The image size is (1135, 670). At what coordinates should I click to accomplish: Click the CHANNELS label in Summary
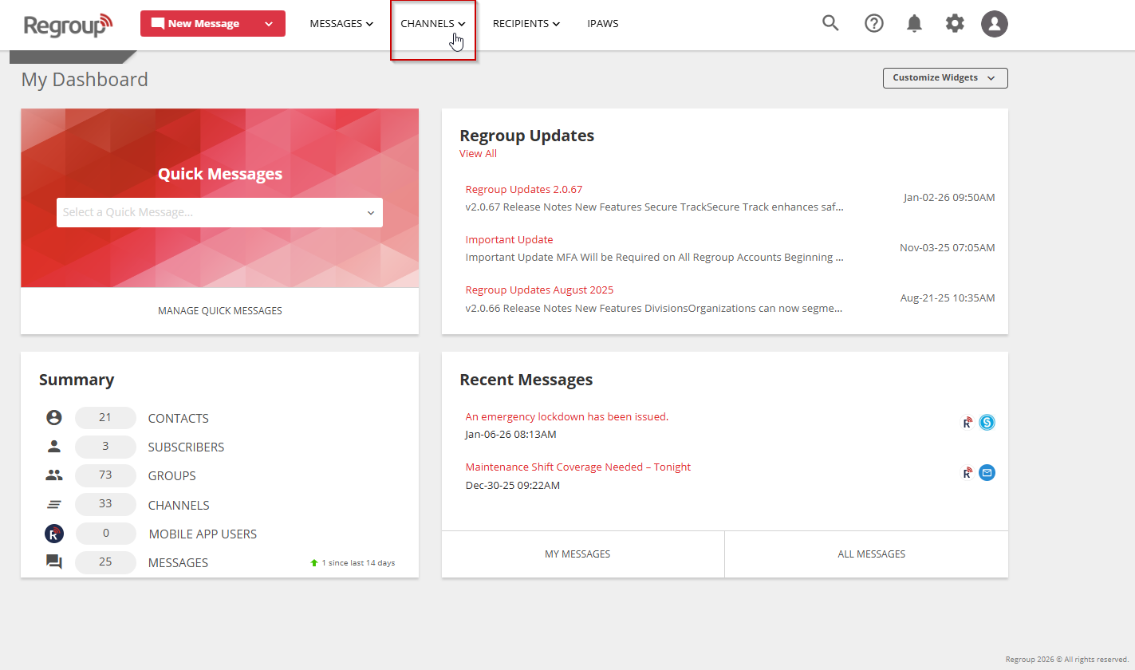179,506
